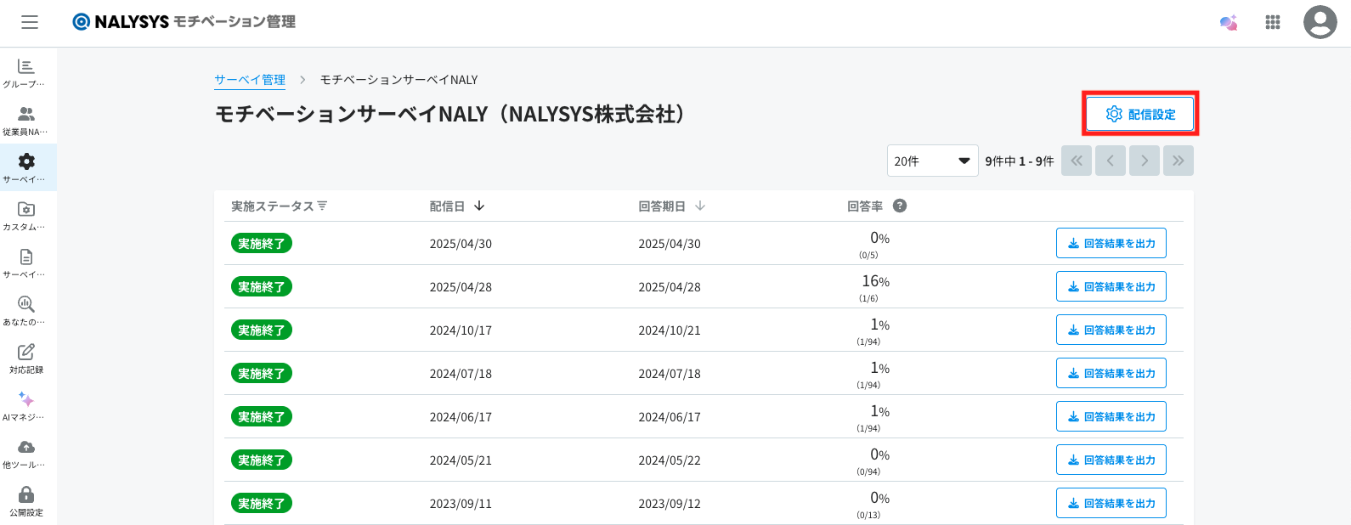
Task: Click the NALYSYS logo in the header
Action: (x=184, y=22)
